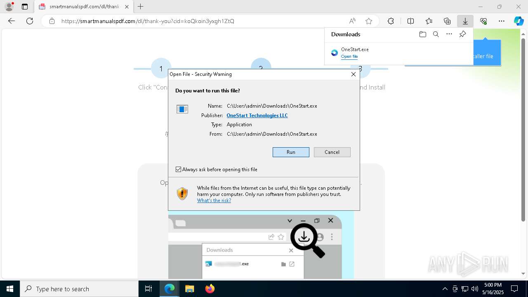Open the Copilot sidebar icon
Screen dimensions: 528x297
(x=519, y=21)
